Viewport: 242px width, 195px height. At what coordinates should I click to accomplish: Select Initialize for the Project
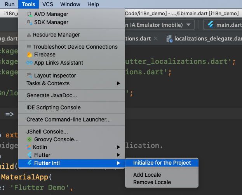coord(162,163)
